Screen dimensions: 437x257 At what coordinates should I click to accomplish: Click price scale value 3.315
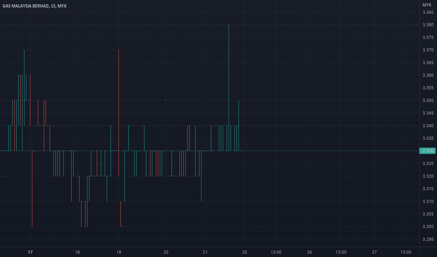pos(428,189)
